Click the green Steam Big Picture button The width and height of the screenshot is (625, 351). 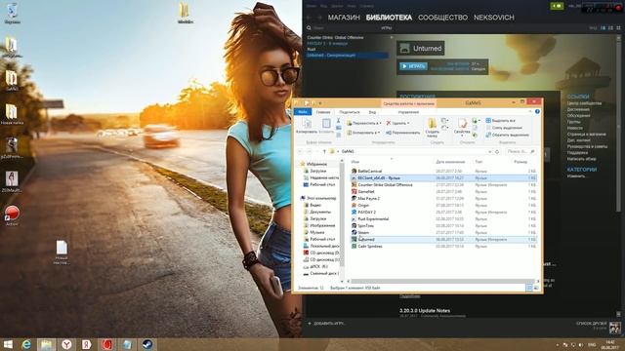558,6
